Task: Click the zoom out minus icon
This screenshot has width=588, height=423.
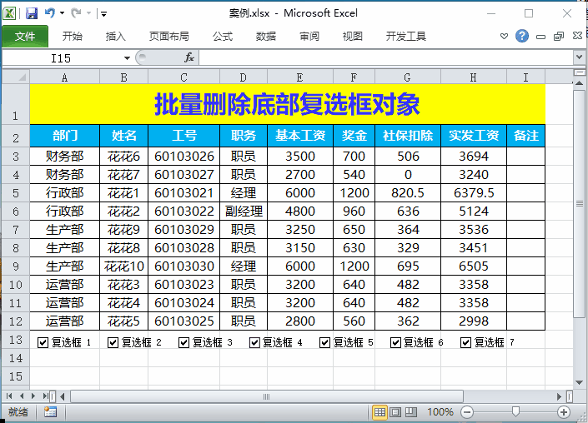Action: (467, 412)
